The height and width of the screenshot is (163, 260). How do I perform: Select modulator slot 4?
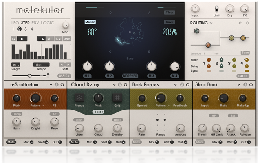pyautogui.click(x=32, y=29)
